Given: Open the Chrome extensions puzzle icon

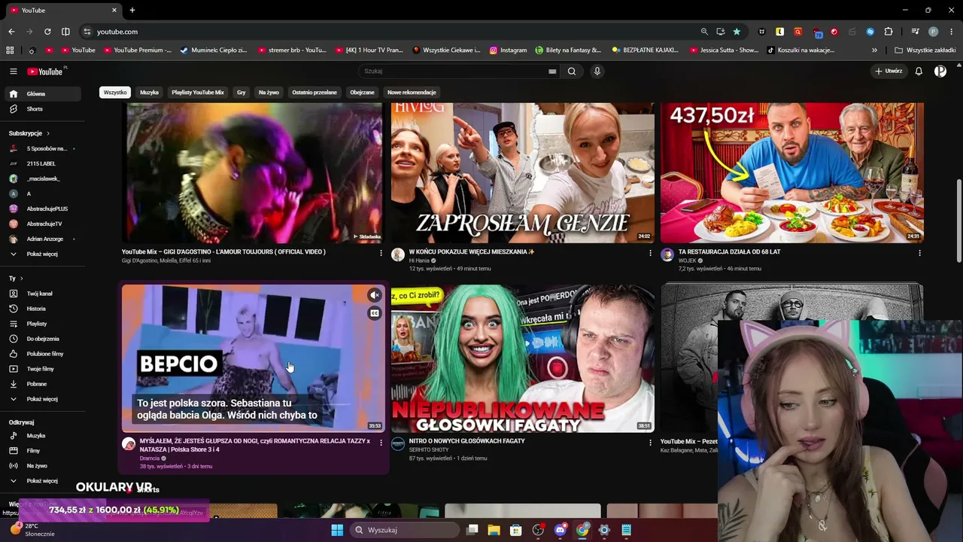Looking at the screenshot, I should (x=889, y=32).
